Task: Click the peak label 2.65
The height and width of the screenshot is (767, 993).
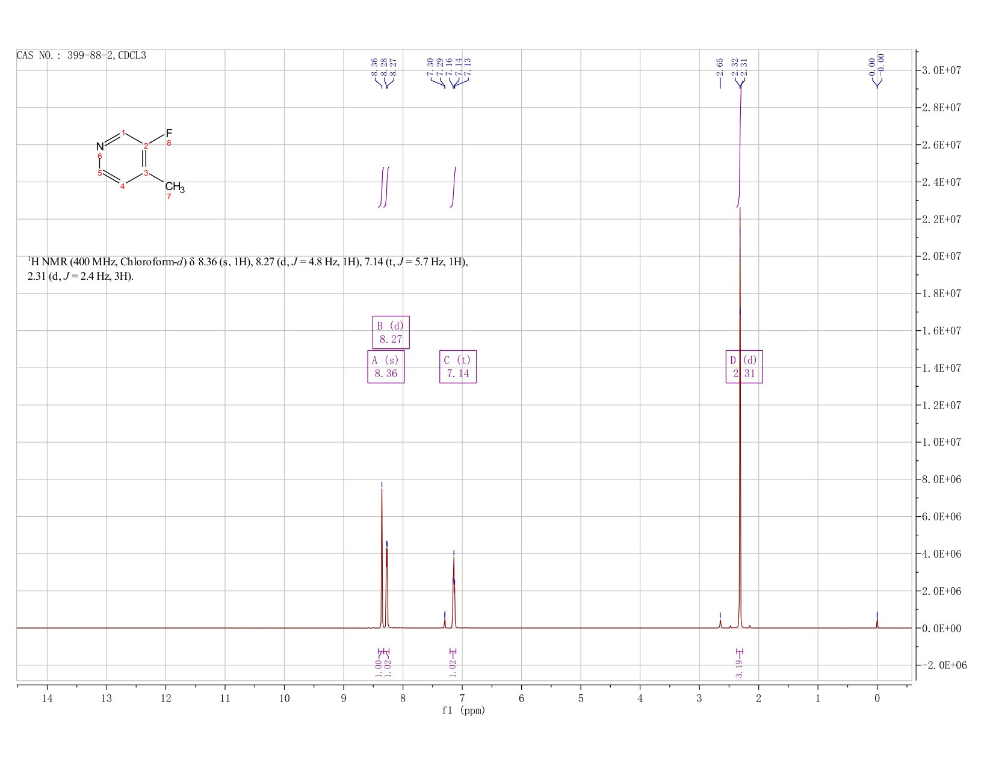Action: (x=720, y=66)
